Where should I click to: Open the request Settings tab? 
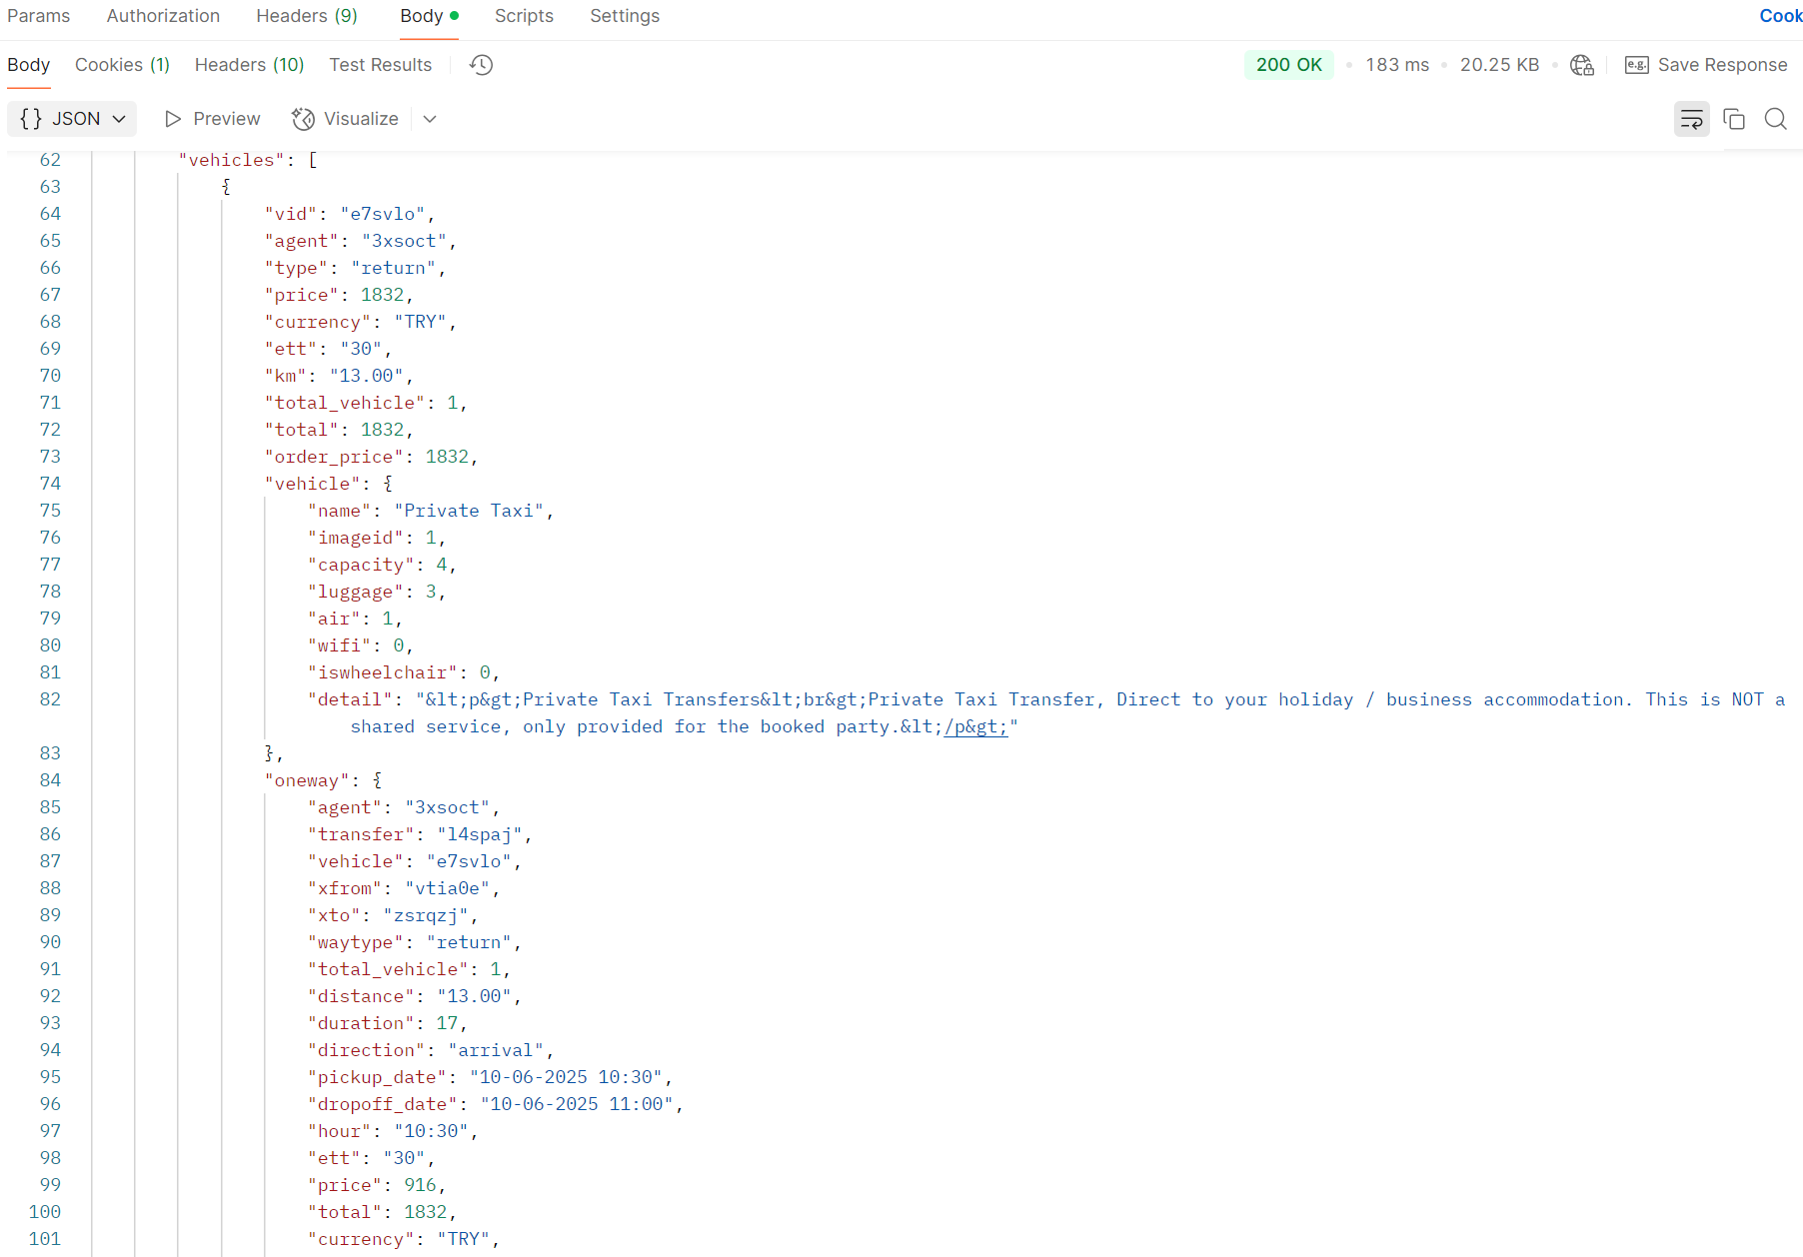click(624, 16)
